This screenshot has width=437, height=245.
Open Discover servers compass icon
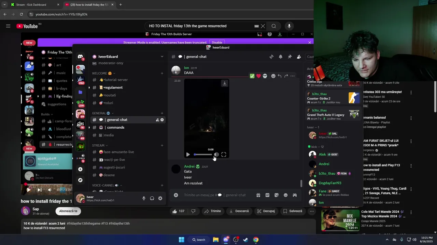click(x=80, y=180)
